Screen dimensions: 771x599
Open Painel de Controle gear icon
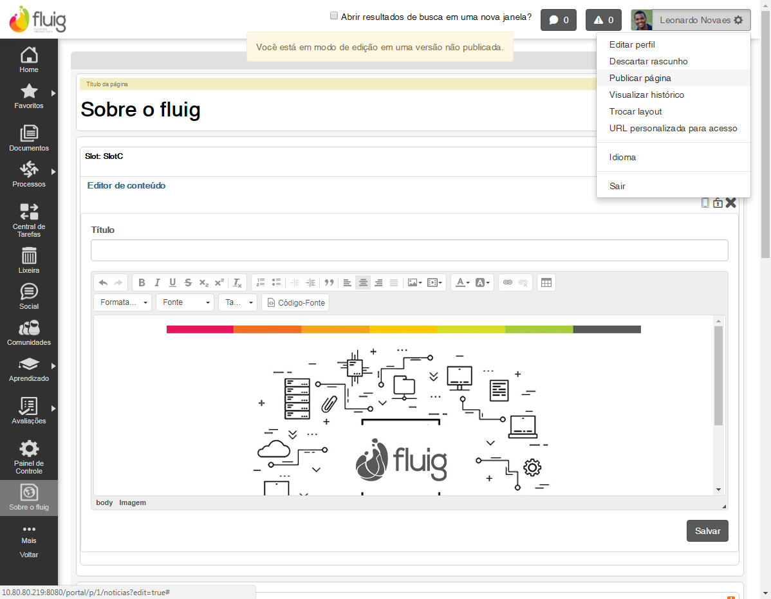28,448
